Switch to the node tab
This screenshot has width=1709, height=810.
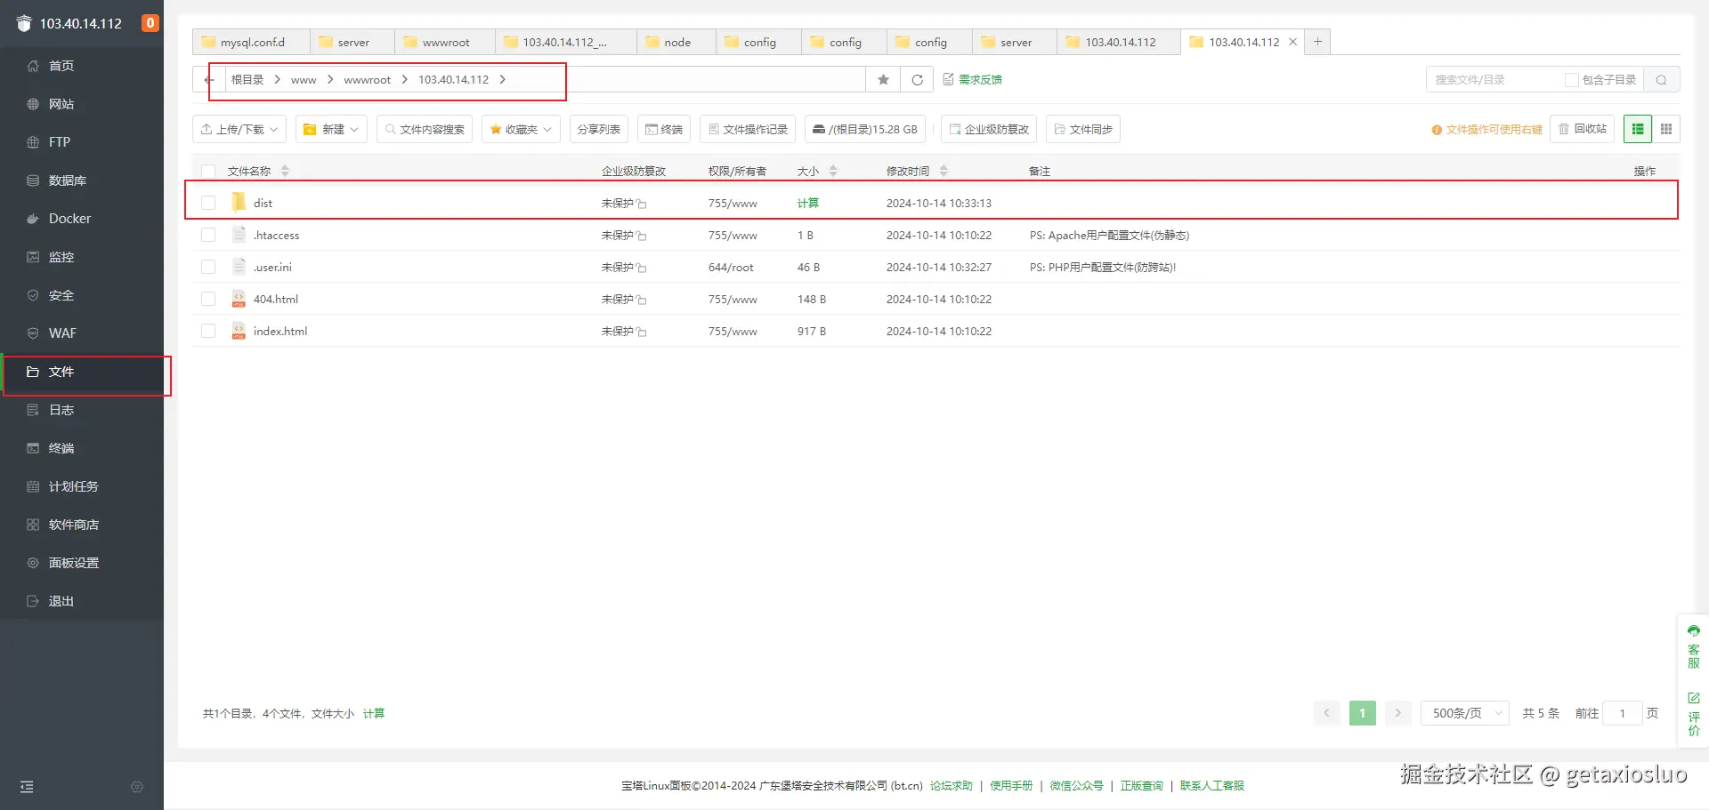676,42
